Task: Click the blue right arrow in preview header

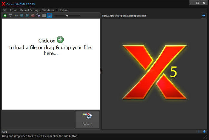Action: point(204,16)
